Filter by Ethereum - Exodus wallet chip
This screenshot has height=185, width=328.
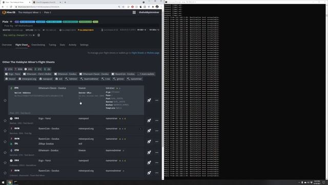[66, 74]
